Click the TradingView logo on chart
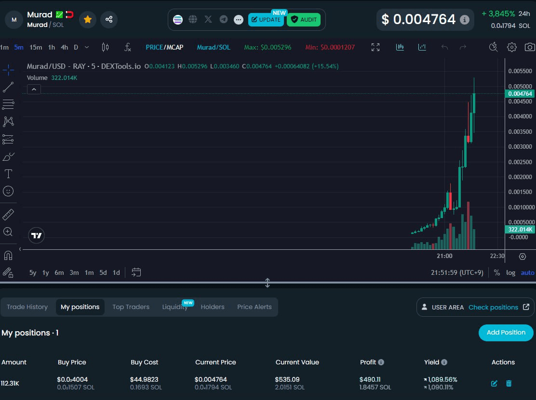This screenshot has width=536, height=400. [x=36, y=235]
